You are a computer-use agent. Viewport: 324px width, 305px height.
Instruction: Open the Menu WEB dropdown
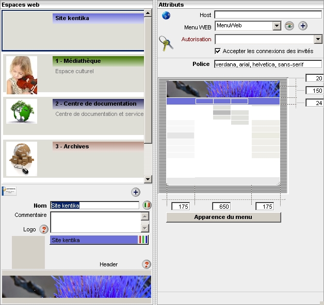click(x=277, y=26)
